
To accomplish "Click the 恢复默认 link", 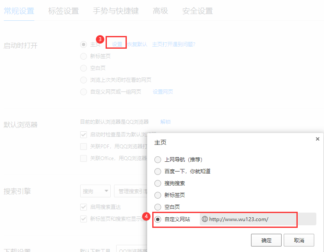I will [x=137, y=44].
